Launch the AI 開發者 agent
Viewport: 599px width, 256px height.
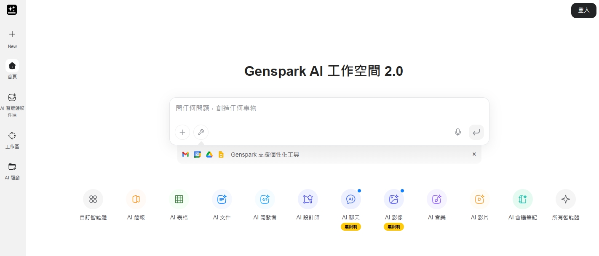265,205
